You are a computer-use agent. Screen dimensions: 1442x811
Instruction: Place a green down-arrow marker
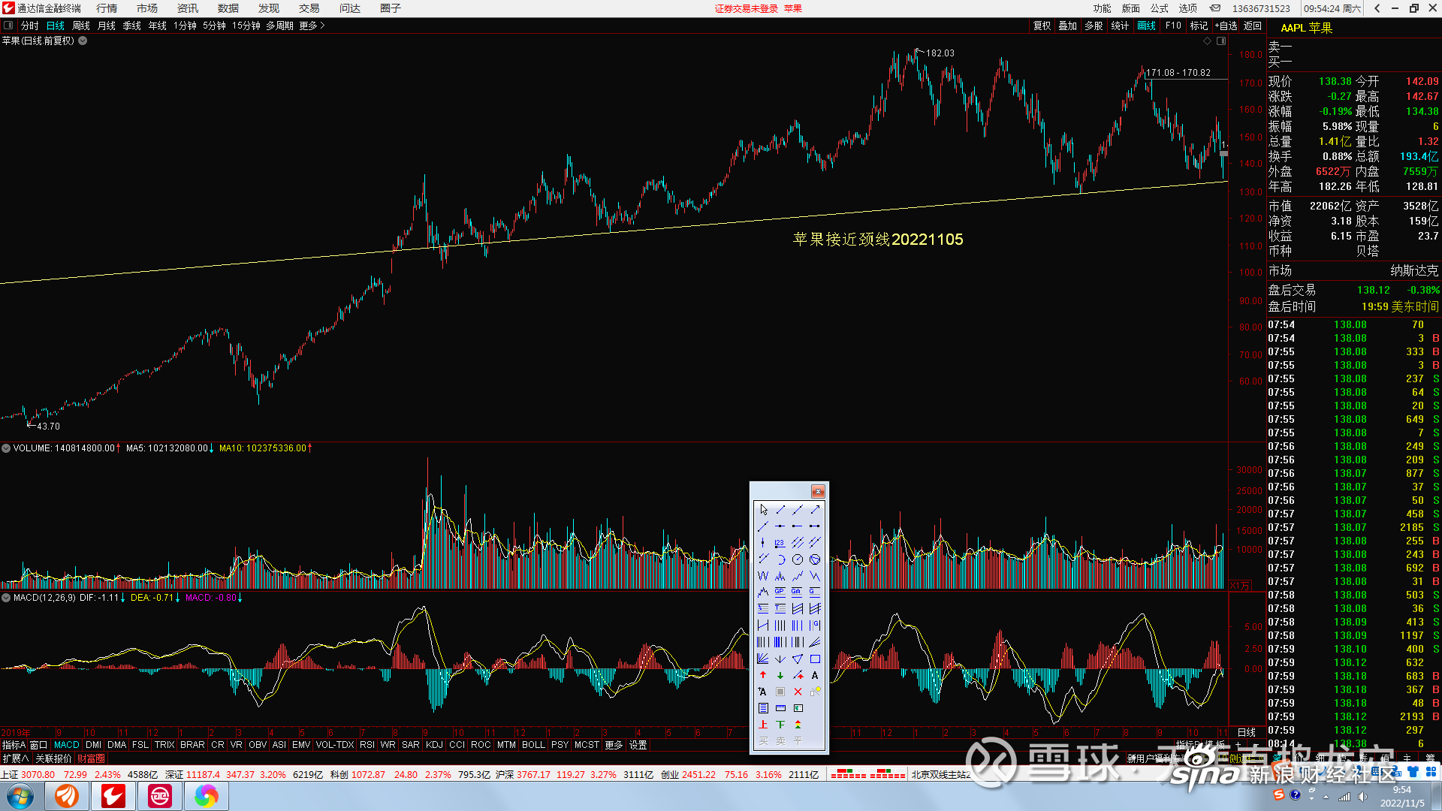(x=780, y=675)
